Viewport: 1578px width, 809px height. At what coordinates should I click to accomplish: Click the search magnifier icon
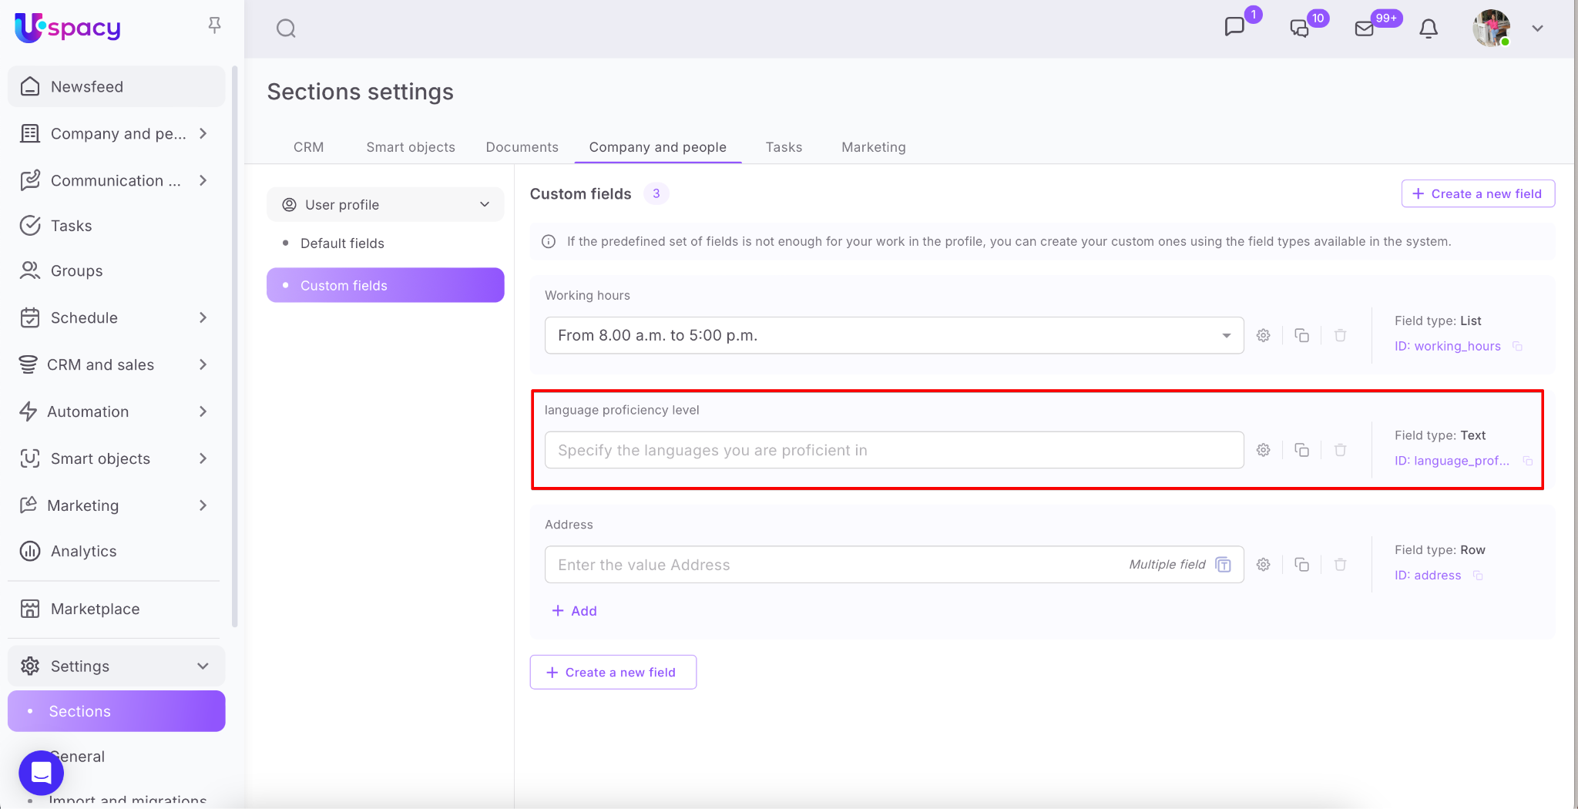coord(286,29)
